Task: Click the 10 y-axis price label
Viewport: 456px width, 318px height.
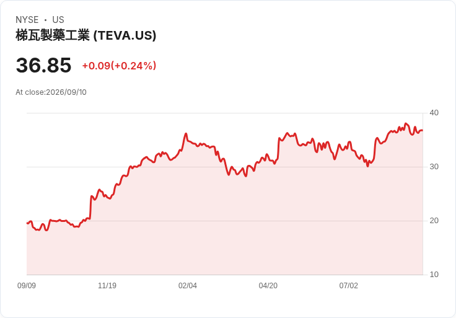Action: click(434, 275)
